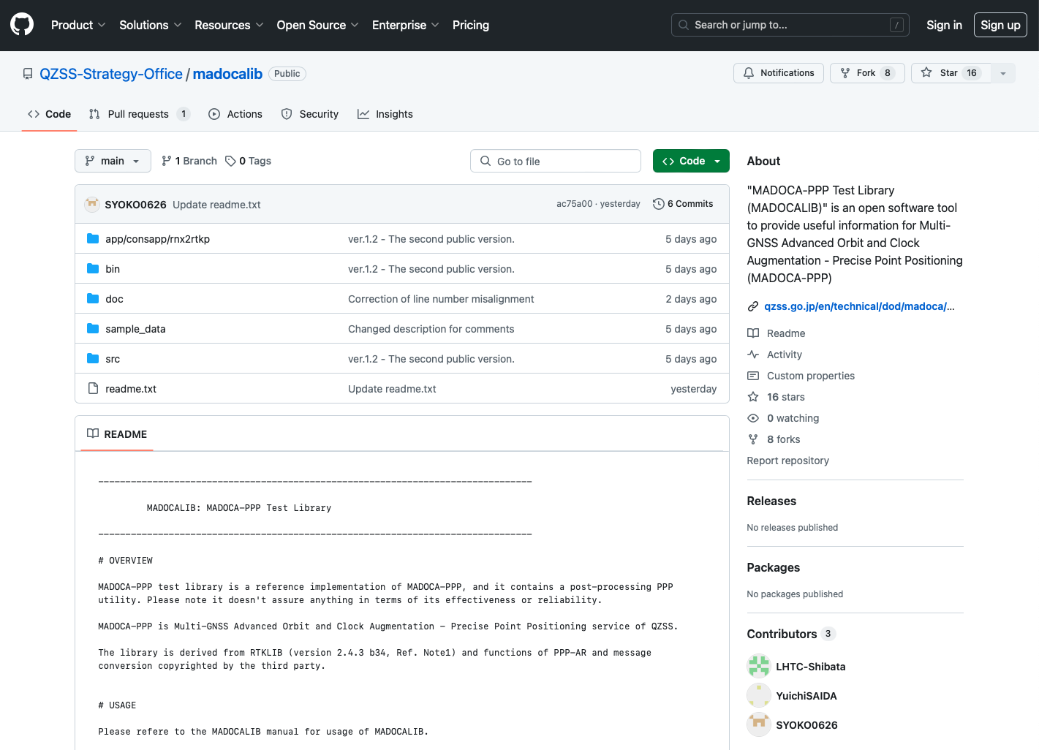Viewport: 1039px width, 750px height.
Task: Open the bin folder
Action: 113,269
